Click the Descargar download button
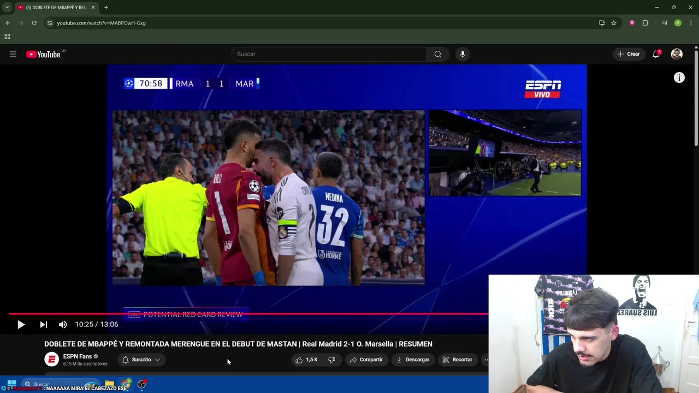Screen dimensions: 699x393 [412, 360]
